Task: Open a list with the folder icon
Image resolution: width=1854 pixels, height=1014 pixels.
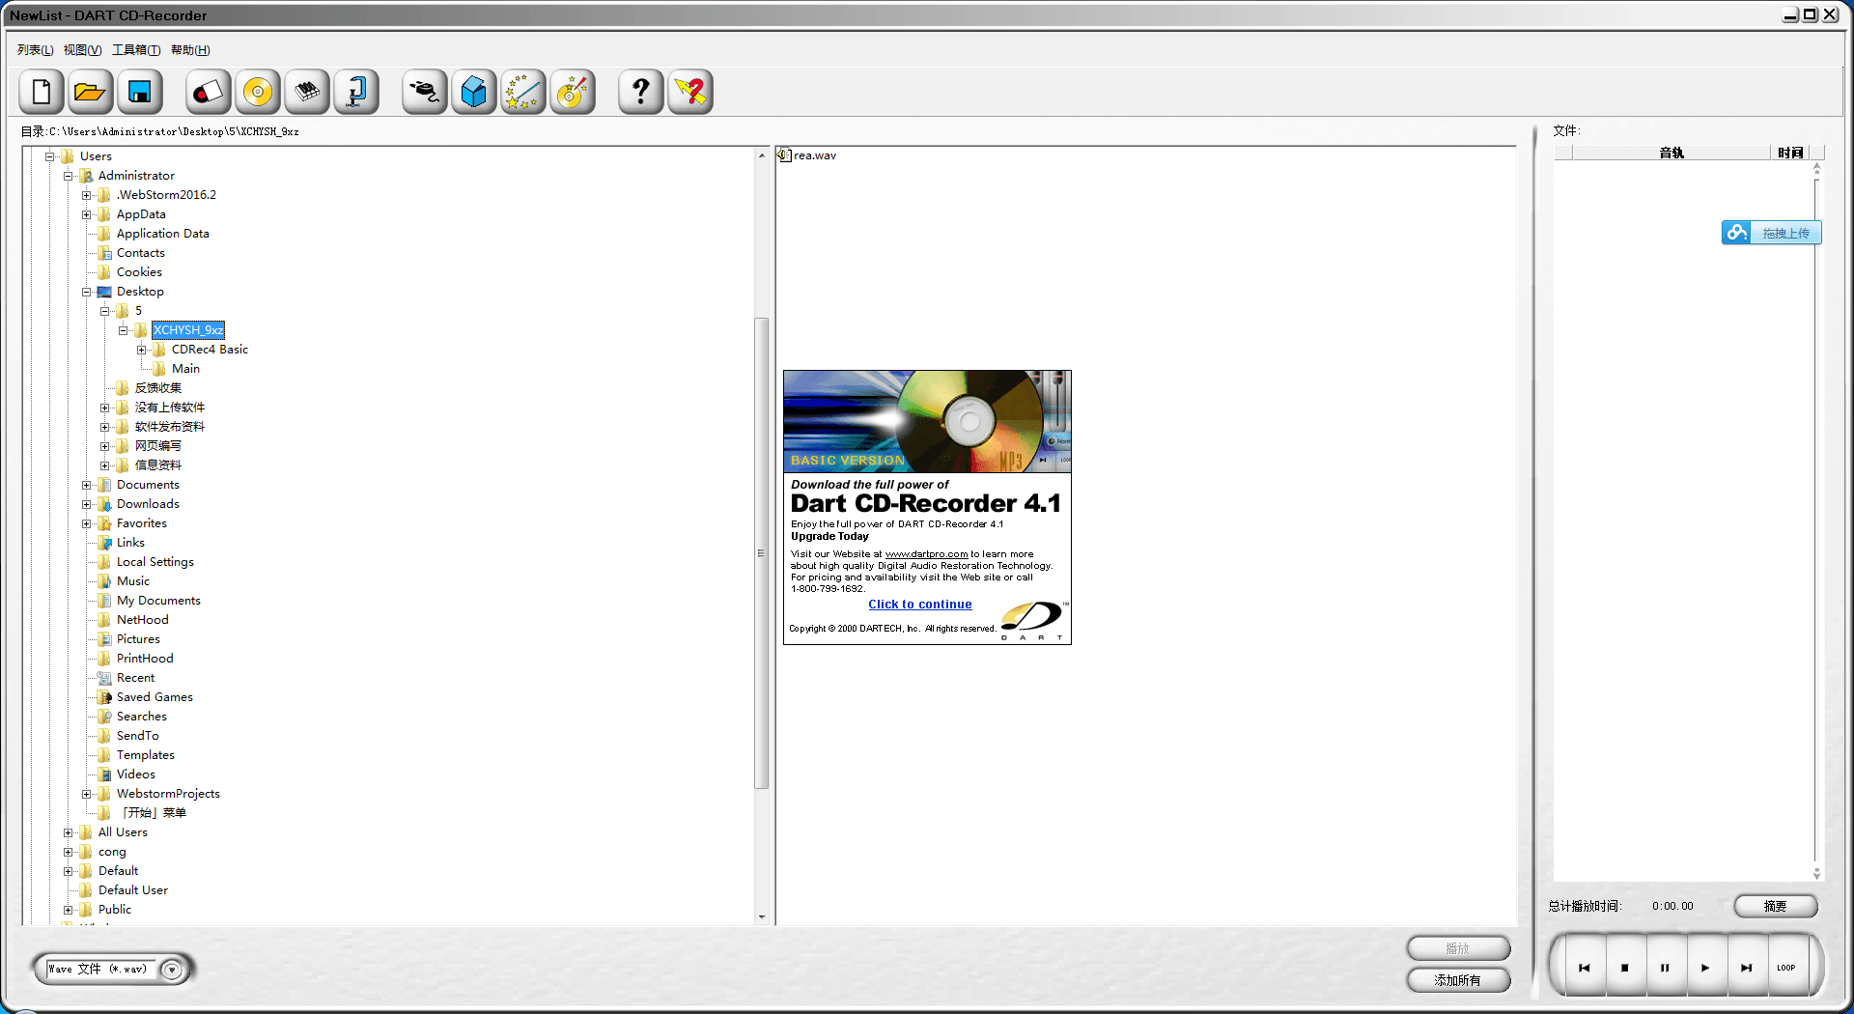Action: (x=90, y=93)
